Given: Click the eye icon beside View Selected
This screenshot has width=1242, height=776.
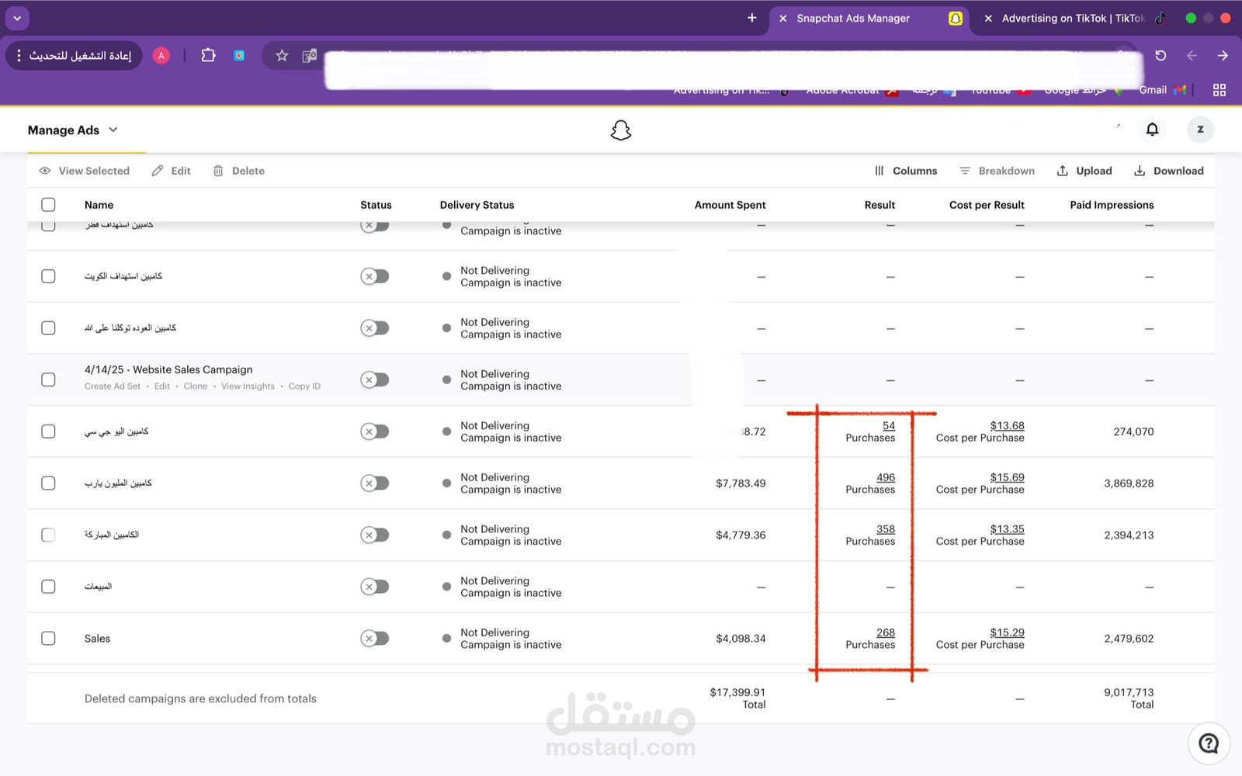Looking at the screenshot, I should click(x=45, y=171).
